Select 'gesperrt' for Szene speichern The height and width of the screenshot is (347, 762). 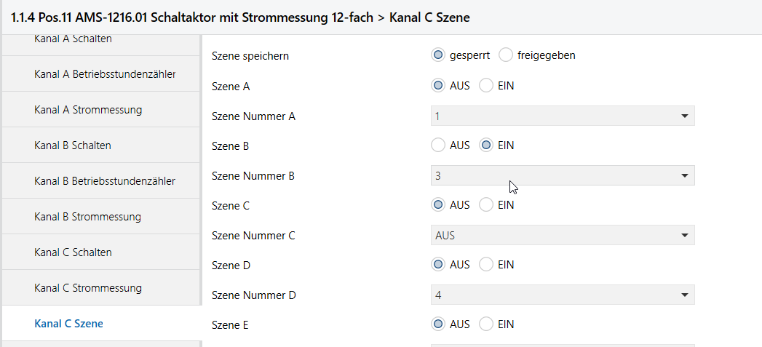tap(438, 55)
